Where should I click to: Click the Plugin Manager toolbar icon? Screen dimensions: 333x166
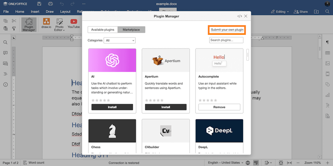coord(29,24)
